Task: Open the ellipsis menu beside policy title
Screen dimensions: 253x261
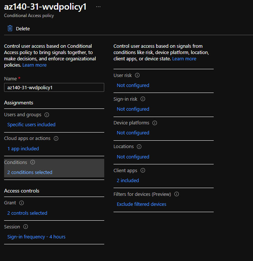Action: click(98, 7)
